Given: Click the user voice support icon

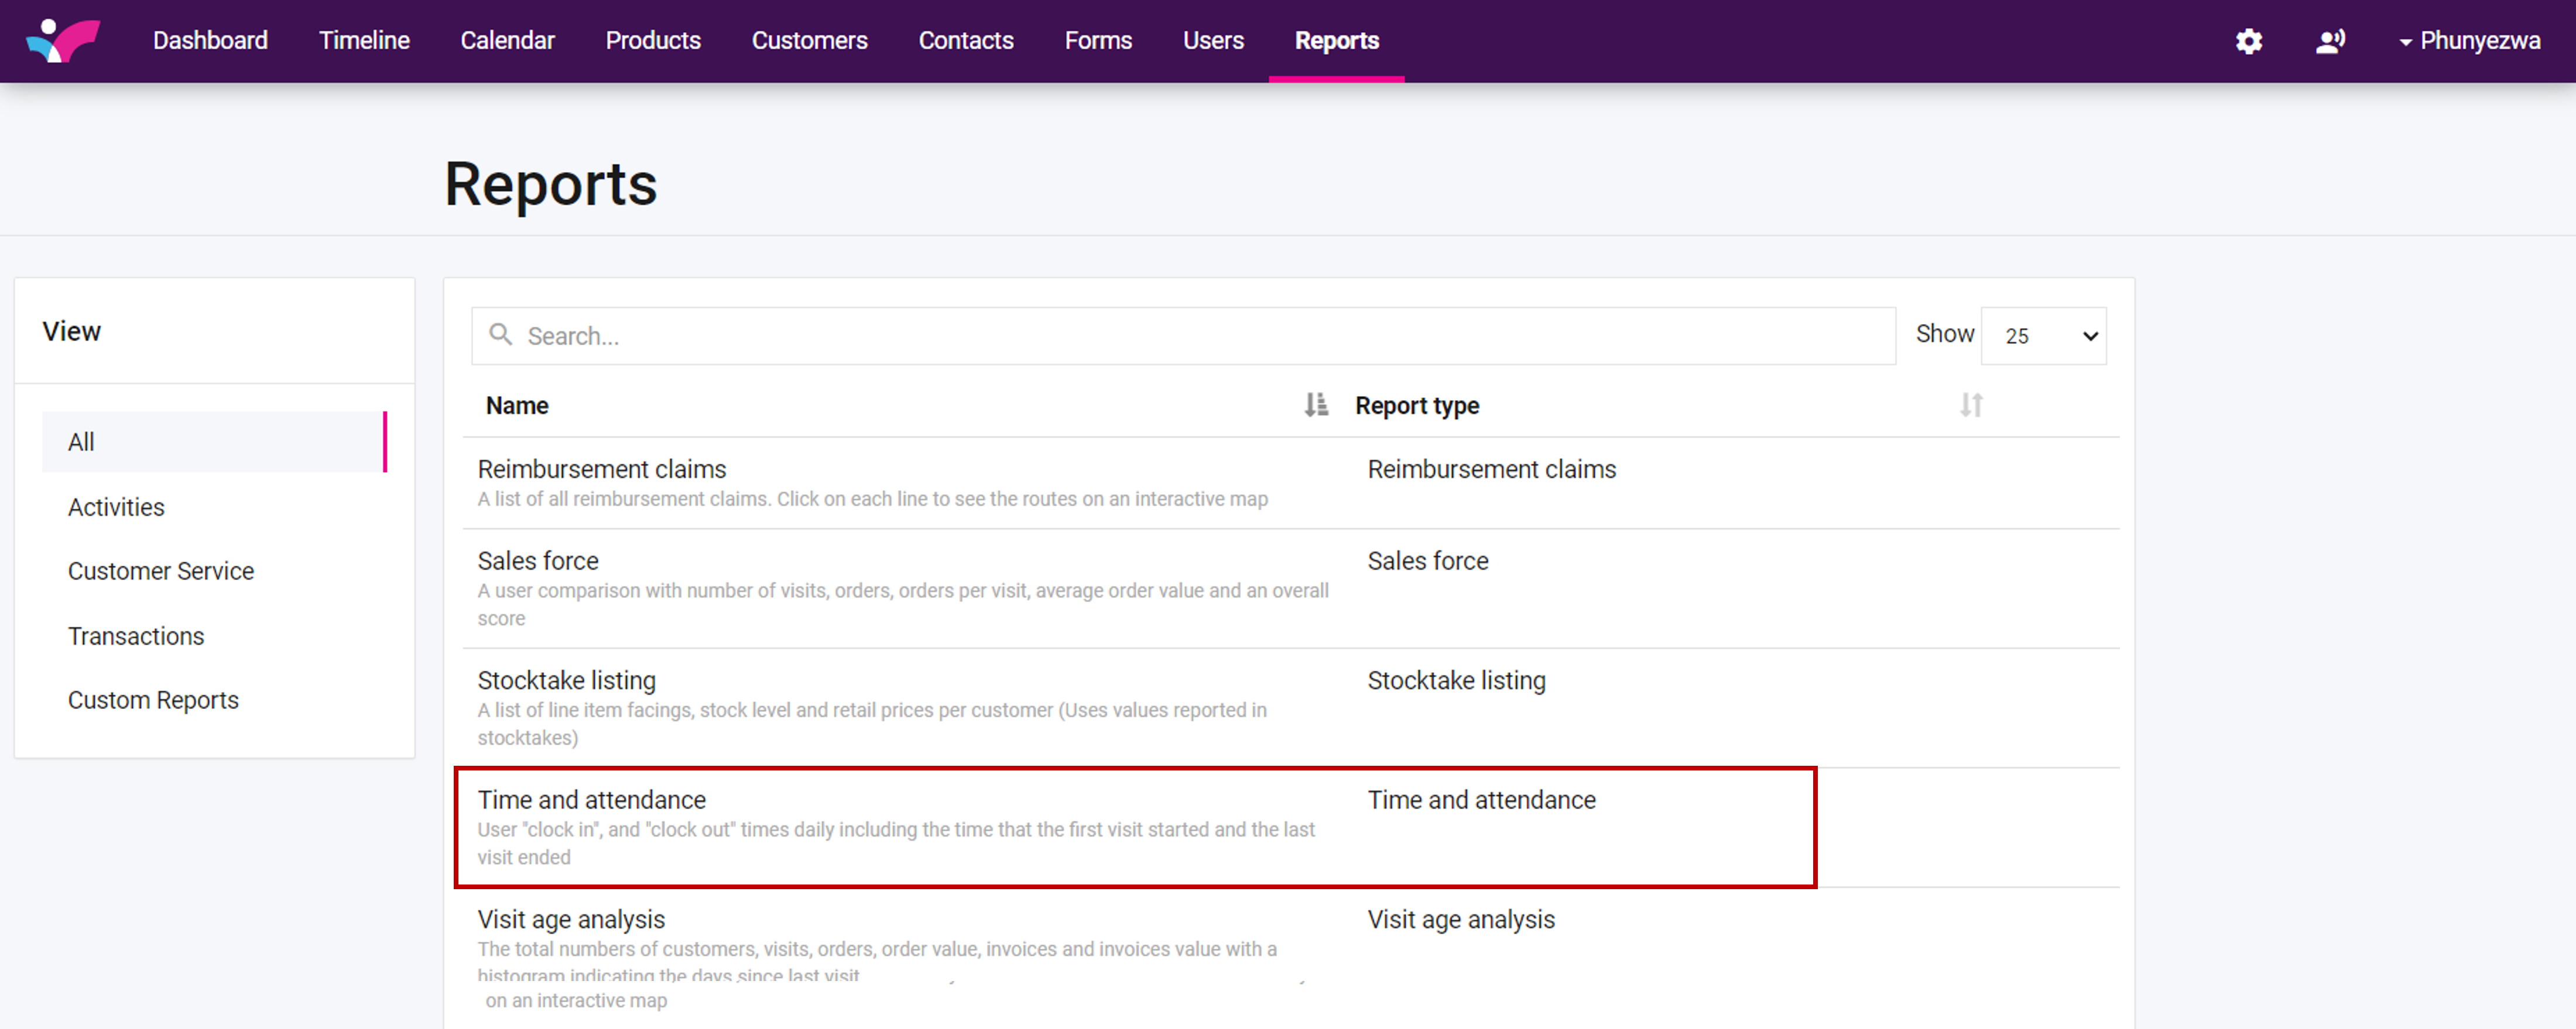Looking at the screenshot, I should click(2330, 41).
